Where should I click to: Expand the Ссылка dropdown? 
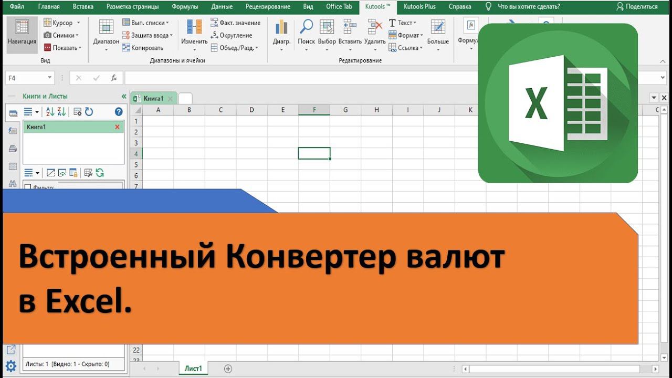pyautogui.click(x=421, y=48)
